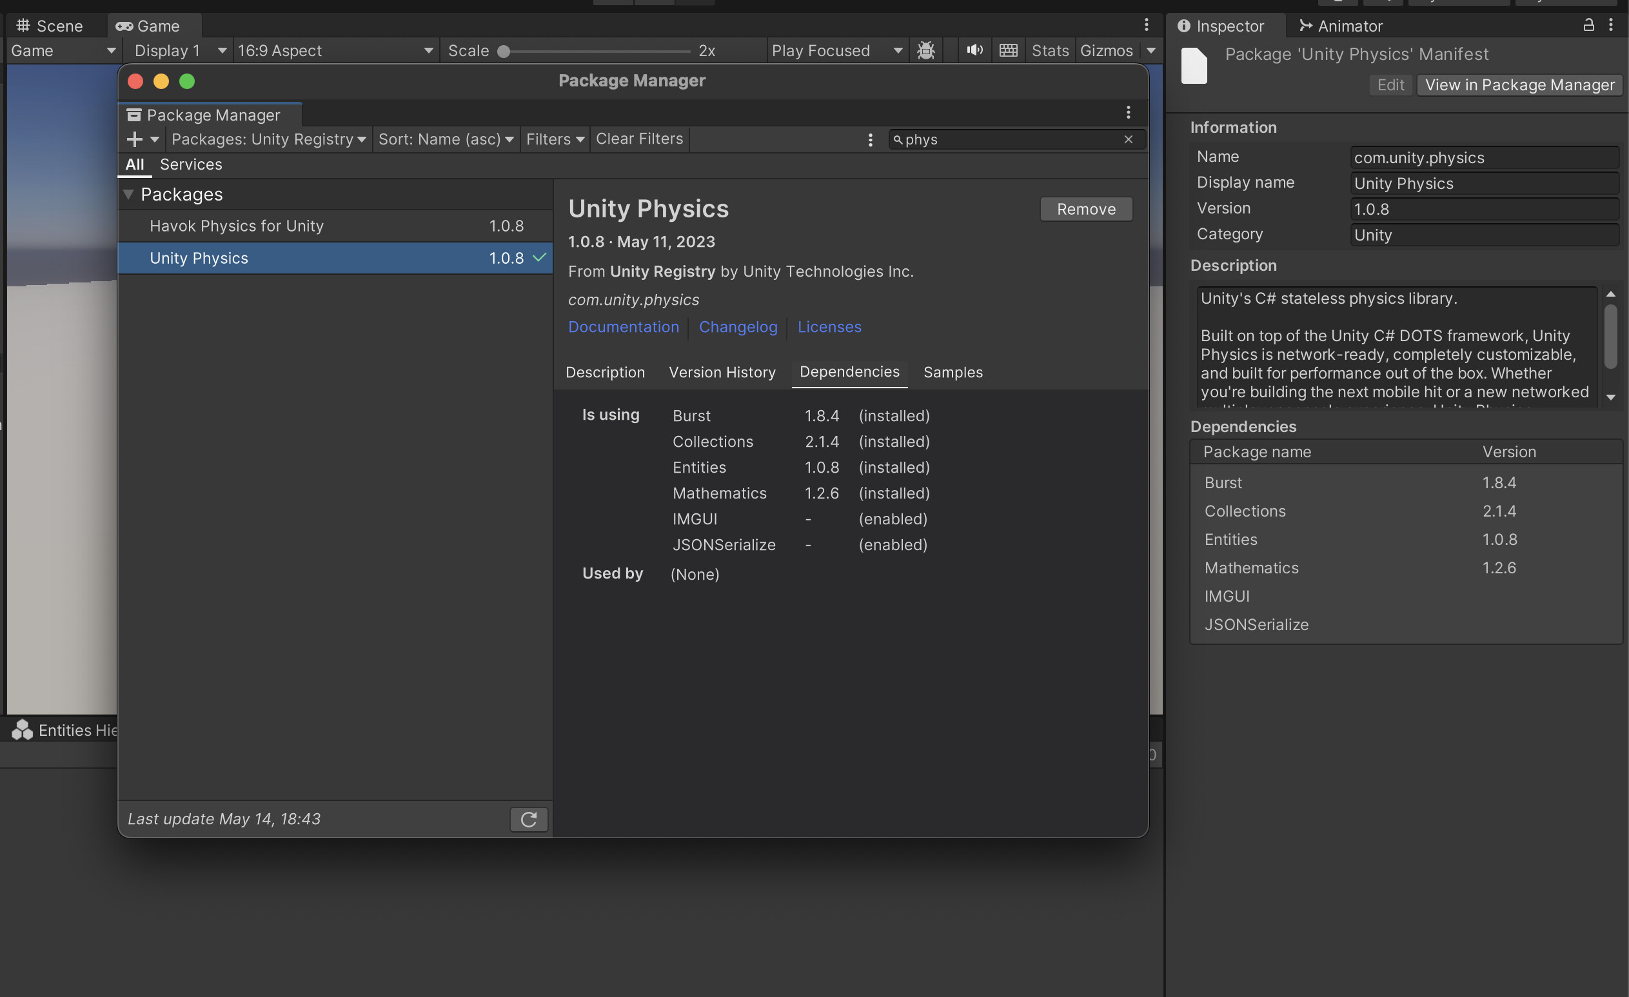
Task: Mute audio with the speaker icon
Action: point(974,50)
